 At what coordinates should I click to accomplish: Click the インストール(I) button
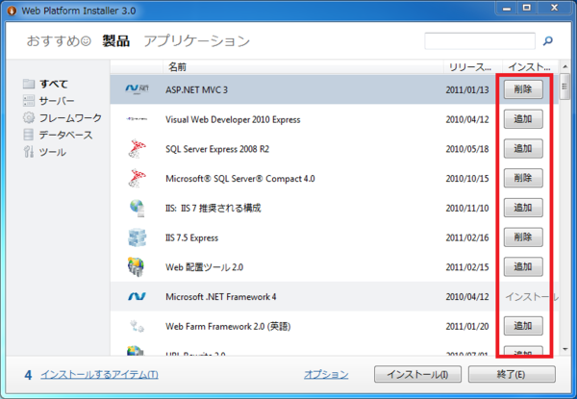(x=417, y=374)
